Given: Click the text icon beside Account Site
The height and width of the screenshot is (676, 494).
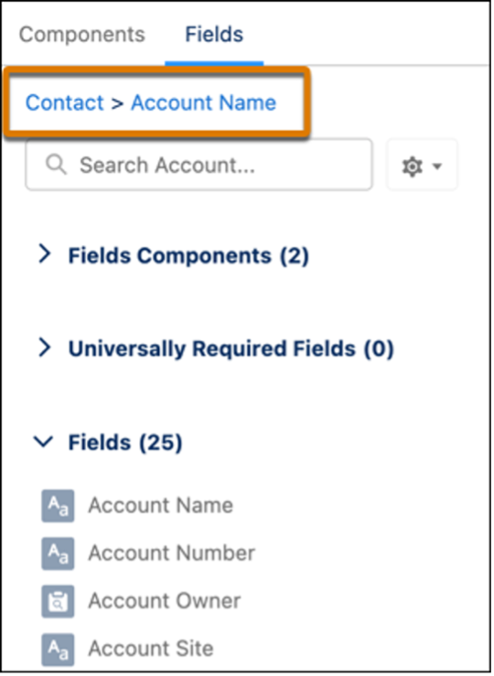Looking at the screenshot, I should point(58,649).
